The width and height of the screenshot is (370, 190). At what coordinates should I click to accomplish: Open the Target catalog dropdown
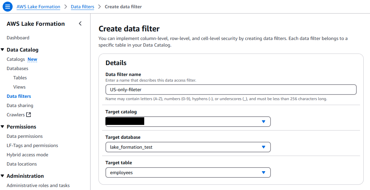(x=188, y=122)
